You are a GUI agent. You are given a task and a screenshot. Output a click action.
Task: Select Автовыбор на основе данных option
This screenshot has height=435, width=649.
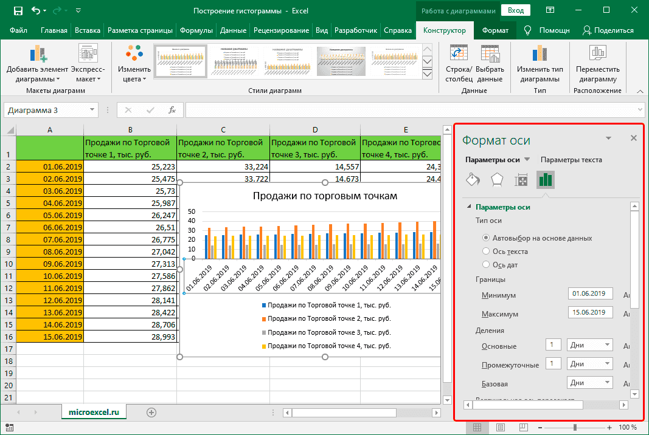tap(487, 238)
